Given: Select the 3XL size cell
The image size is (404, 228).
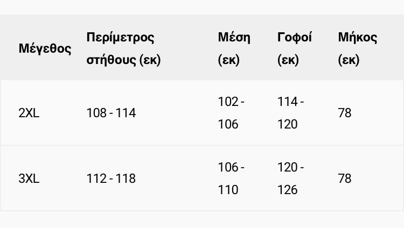Looking at the screenshot, I should [29, 179].
